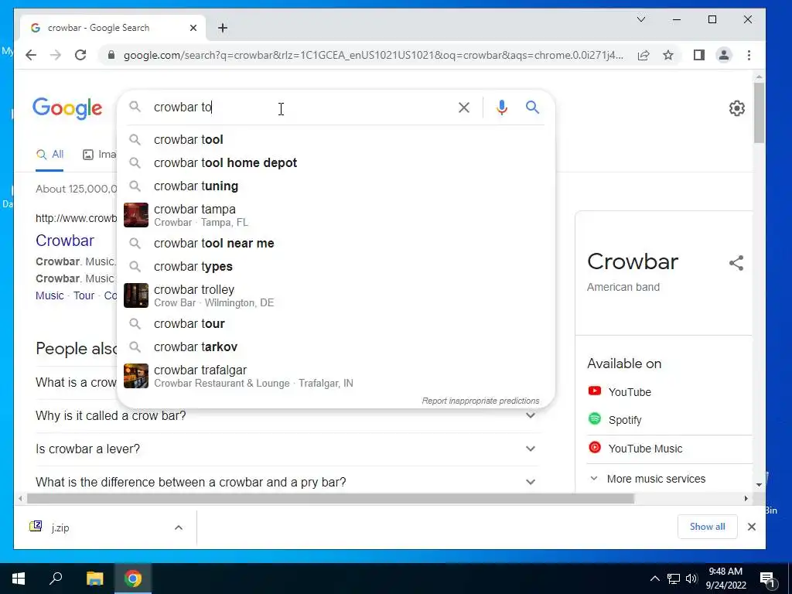Close the downloads bar
The width and height of the screenshot is (792, 594).
(752, 527)
